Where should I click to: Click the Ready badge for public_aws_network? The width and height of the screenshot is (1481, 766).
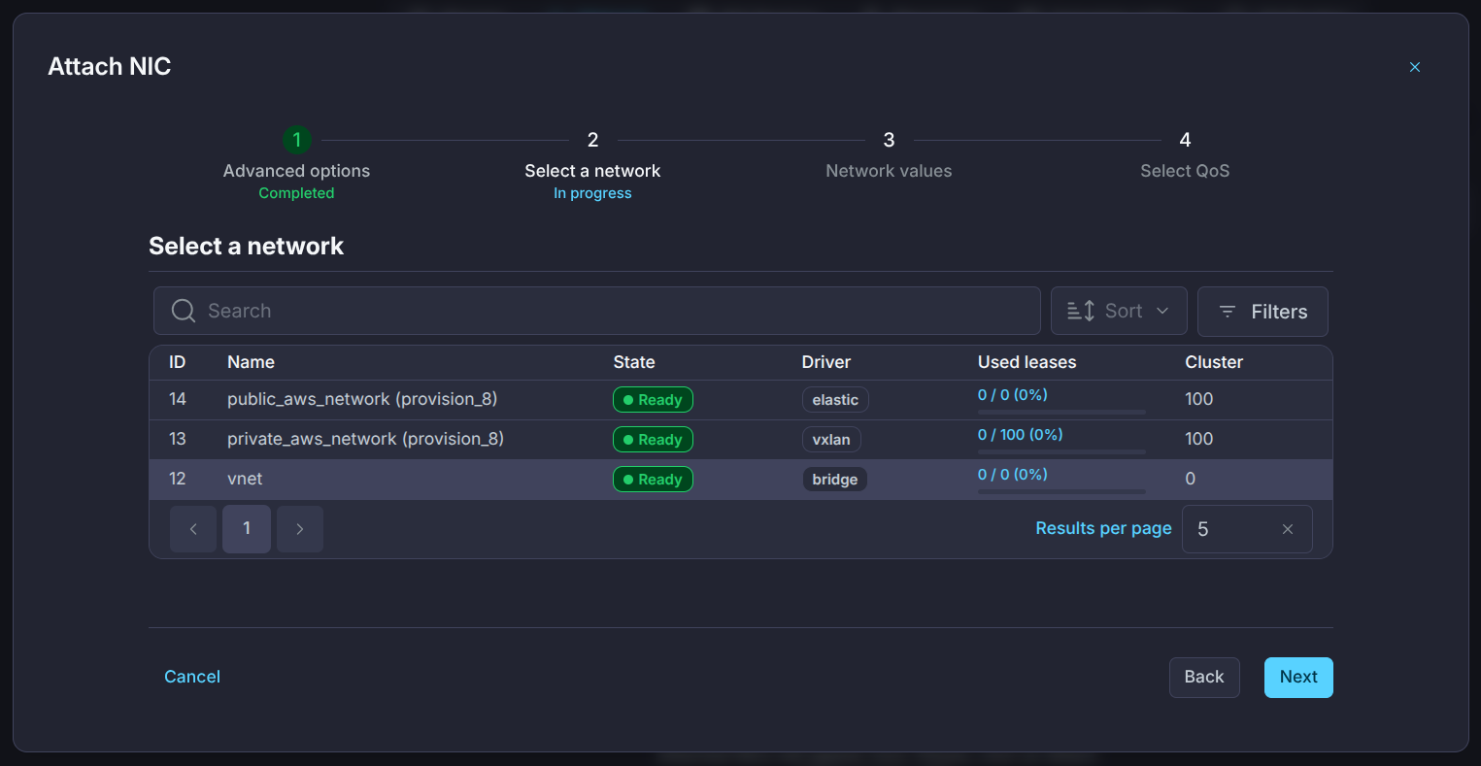click(x=653, y=400)
